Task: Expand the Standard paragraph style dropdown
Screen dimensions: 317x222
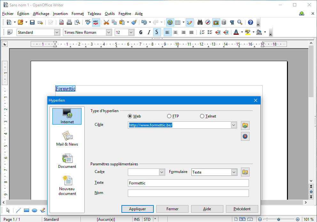Action: pos(57,32)
